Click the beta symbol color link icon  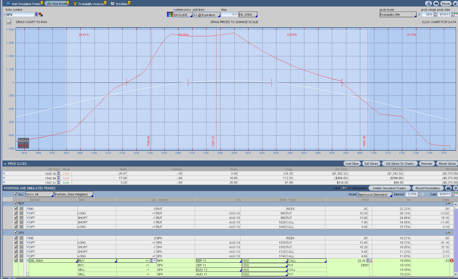[41, 15]
